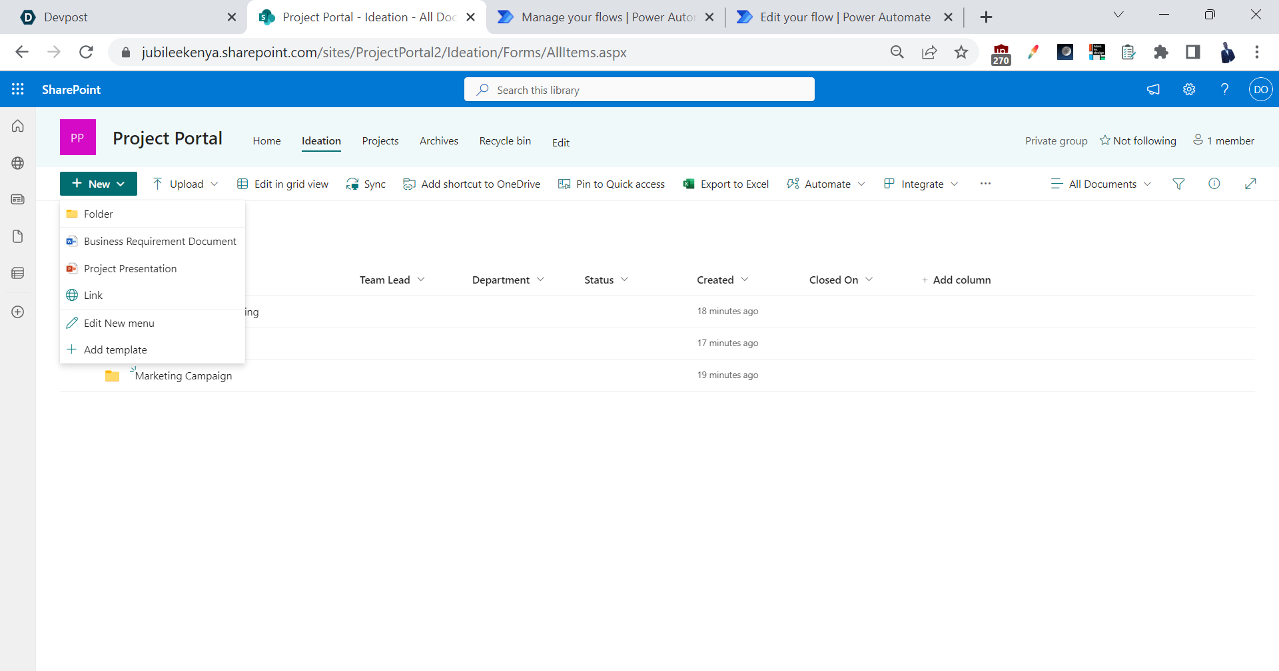Image resolution: width=1279 pixels, height=671 pixels.
Task: Click Edit in grid view
Action: pos(282,184)
